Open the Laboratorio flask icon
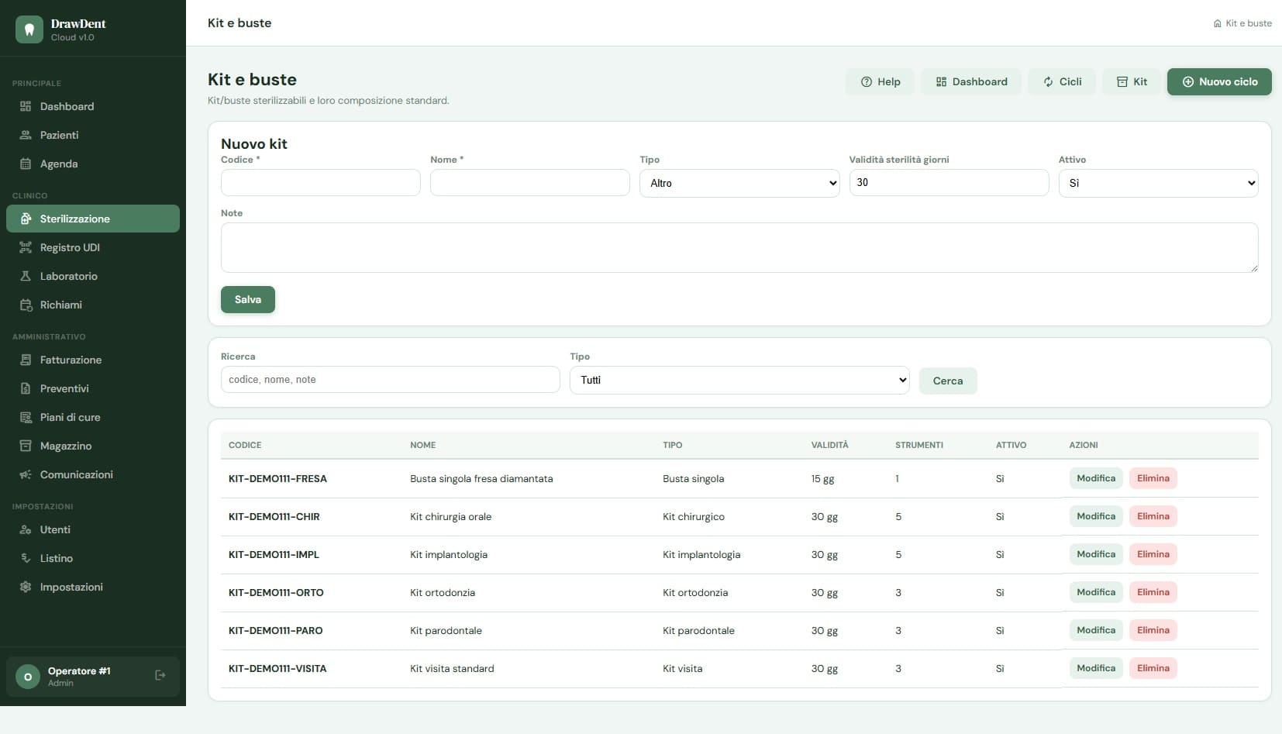This screenshot has width=1282, height=734. 26,276
